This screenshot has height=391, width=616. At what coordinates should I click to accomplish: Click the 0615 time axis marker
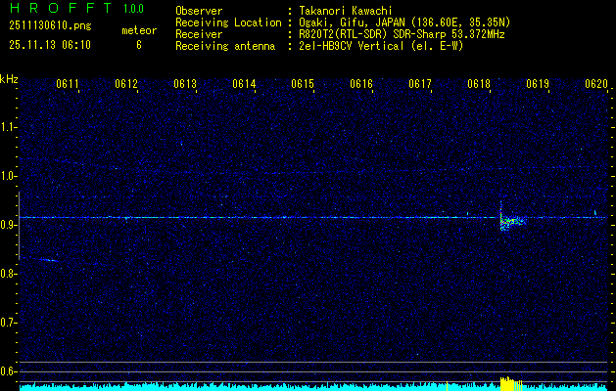tap(303, 84)
